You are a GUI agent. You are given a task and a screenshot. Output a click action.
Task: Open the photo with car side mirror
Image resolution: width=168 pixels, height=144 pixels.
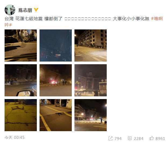[21, 80]
